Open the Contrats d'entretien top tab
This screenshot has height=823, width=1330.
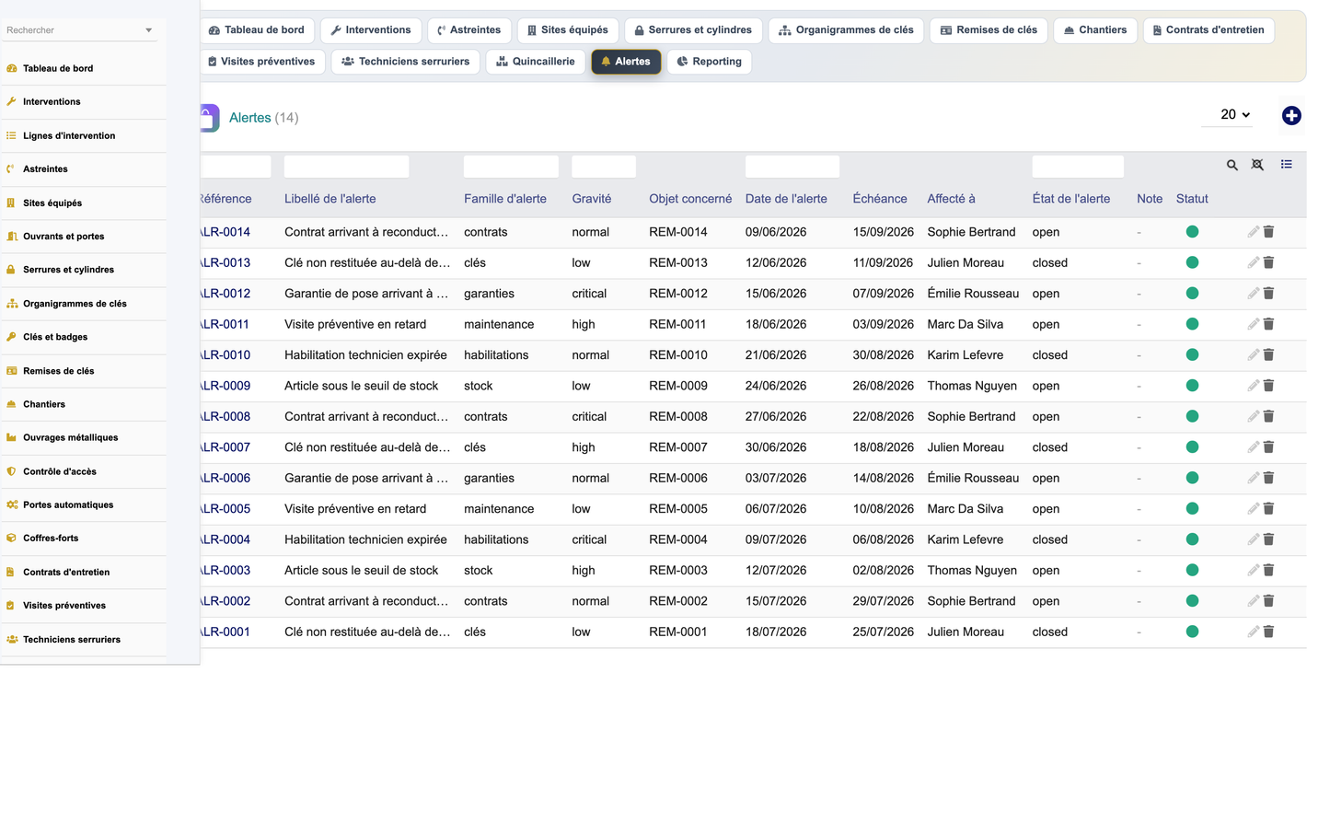[1209, 30]
